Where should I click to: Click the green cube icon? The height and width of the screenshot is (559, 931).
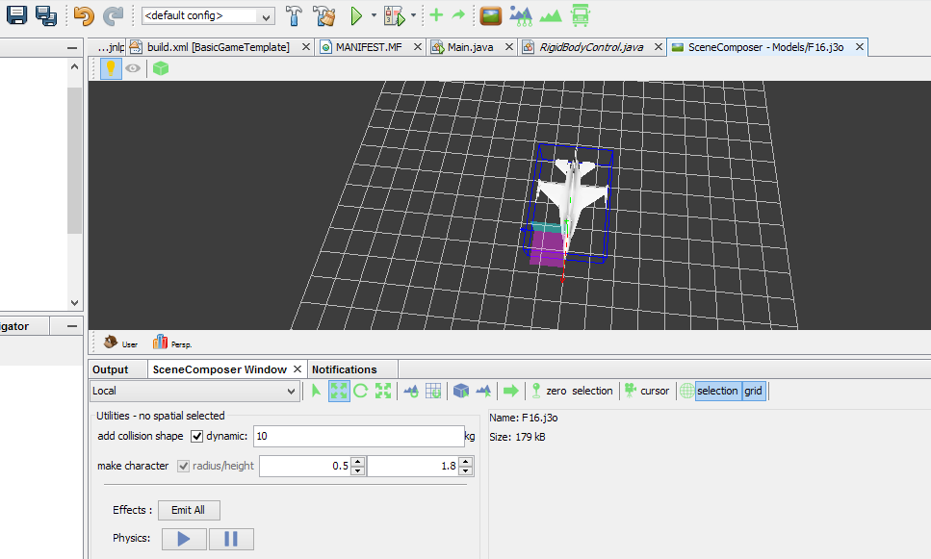click(161, 69)
